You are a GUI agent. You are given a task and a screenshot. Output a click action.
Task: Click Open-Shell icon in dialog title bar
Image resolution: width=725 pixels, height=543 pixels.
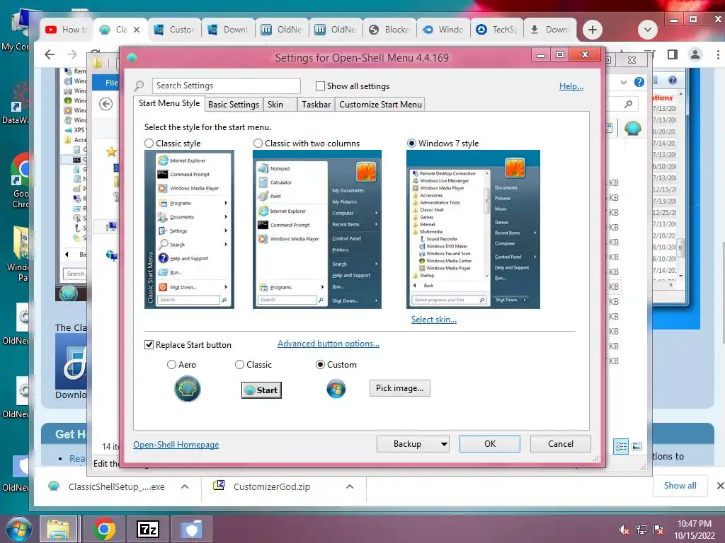coord(132,57)
